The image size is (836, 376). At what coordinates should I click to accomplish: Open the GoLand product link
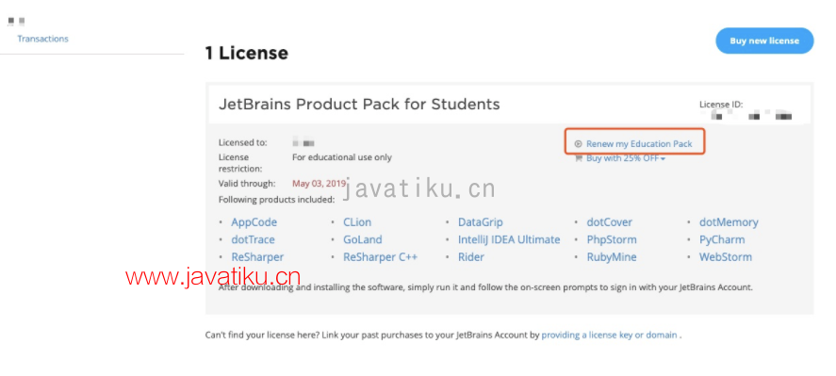coord(363,240)
